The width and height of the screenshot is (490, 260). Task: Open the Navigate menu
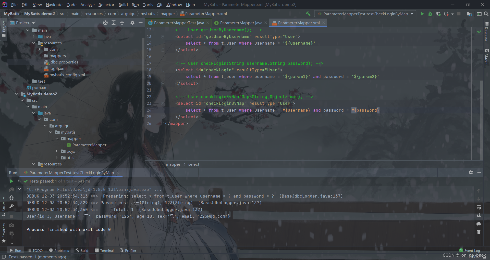point(54,5)
